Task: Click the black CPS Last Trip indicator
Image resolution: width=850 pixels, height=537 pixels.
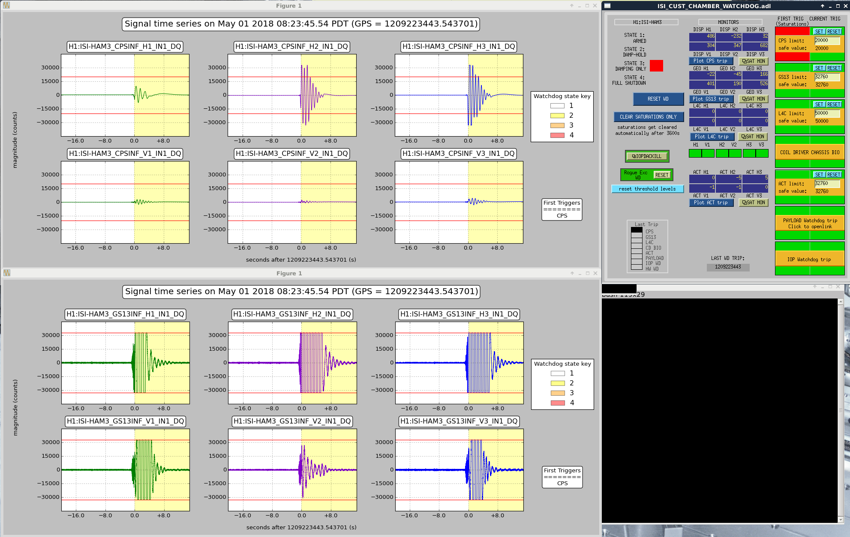Action: pyautogui.click(x=637, y=230)
